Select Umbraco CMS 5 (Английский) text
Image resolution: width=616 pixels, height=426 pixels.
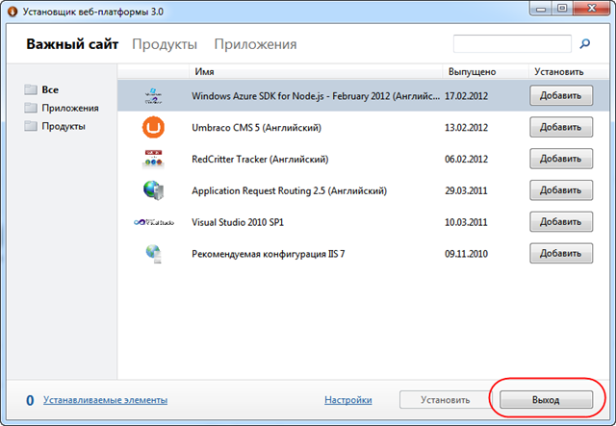click(x=257, y=128)
